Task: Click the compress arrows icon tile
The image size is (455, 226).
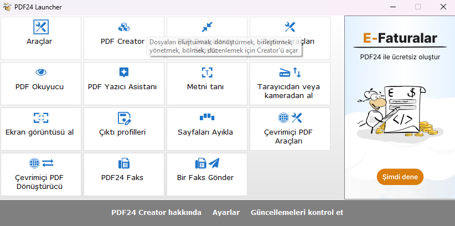Action: coord(207,27)
